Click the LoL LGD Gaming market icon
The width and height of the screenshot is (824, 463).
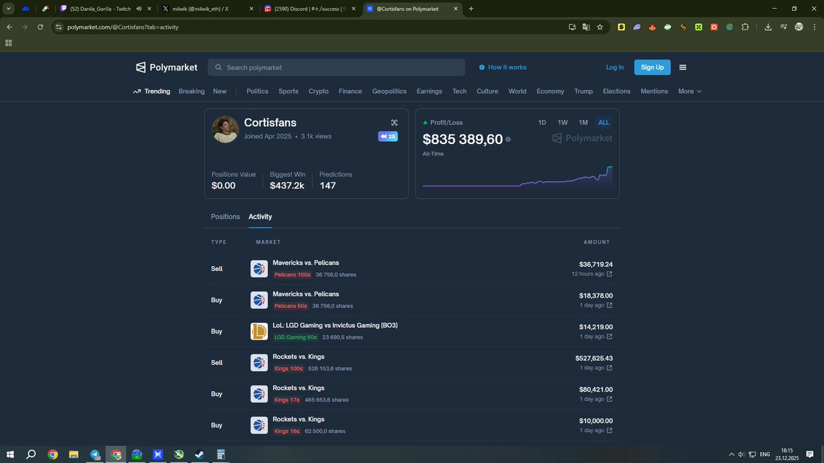259,331
